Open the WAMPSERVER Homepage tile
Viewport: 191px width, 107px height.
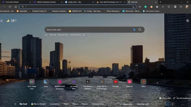pyautogui.click(x=60, y=84)
